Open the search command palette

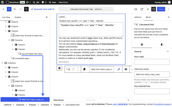(x=36, y=2)
